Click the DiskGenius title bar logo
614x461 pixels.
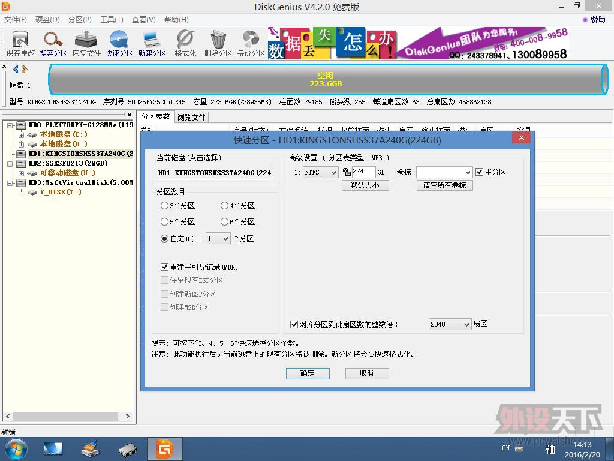6,6
